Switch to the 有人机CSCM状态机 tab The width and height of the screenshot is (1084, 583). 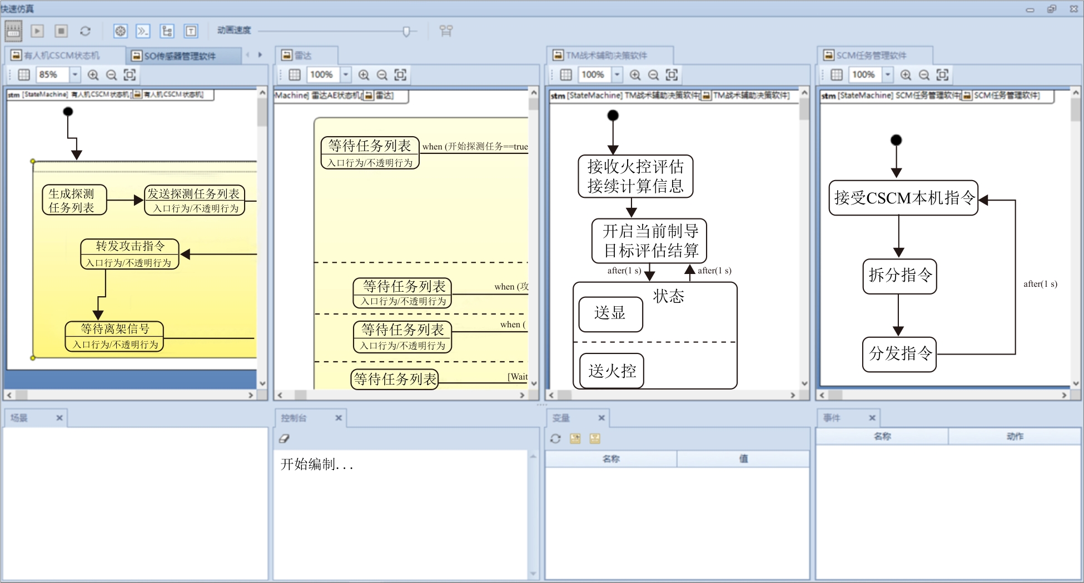click(x=61, y=56)
